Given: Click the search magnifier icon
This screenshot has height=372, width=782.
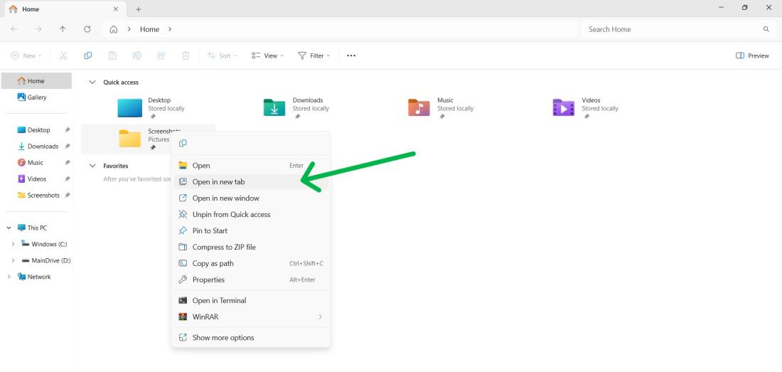Looking at the screenshot, I should (x=766, y=29).
